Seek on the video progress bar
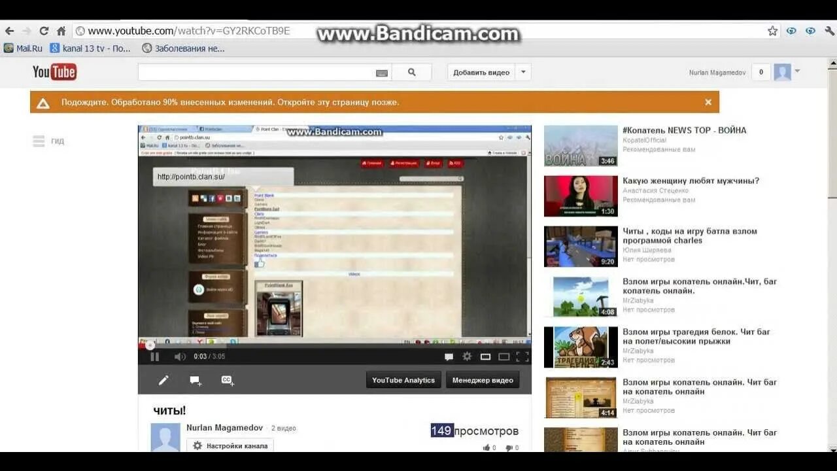 (334, 345)
